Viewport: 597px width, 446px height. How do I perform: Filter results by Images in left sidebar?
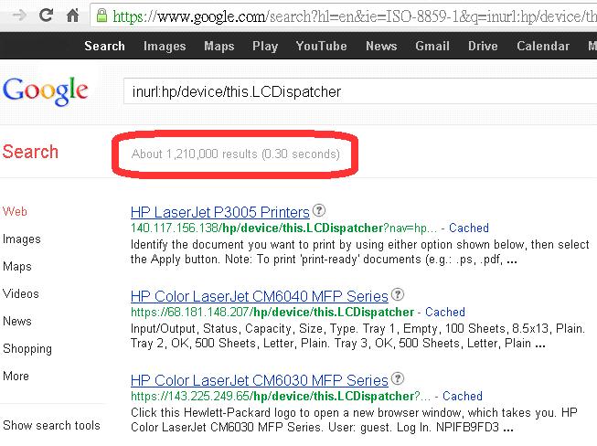click(21, 239)
